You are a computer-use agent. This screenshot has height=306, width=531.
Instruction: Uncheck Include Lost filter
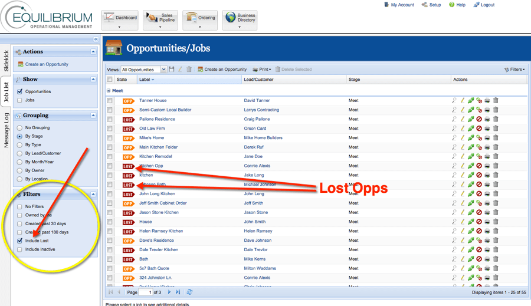pos(19,241)
